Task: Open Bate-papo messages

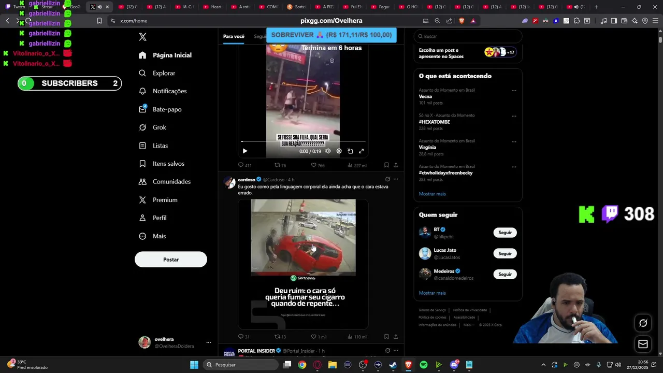Action: (x=160, y=109)
